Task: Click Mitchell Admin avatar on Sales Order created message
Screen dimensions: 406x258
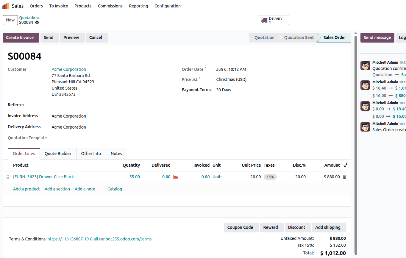Action: coord(365,127)
